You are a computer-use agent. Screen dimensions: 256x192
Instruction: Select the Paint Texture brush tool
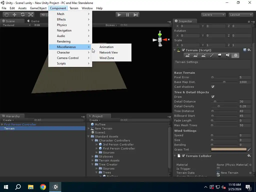coord(211,55)
